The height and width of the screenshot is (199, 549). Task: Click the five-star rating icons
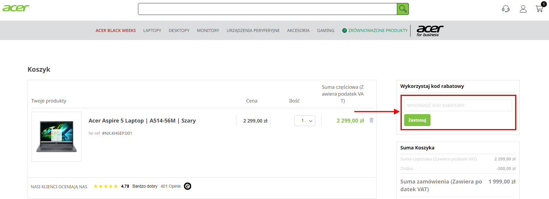pos(106,186)
